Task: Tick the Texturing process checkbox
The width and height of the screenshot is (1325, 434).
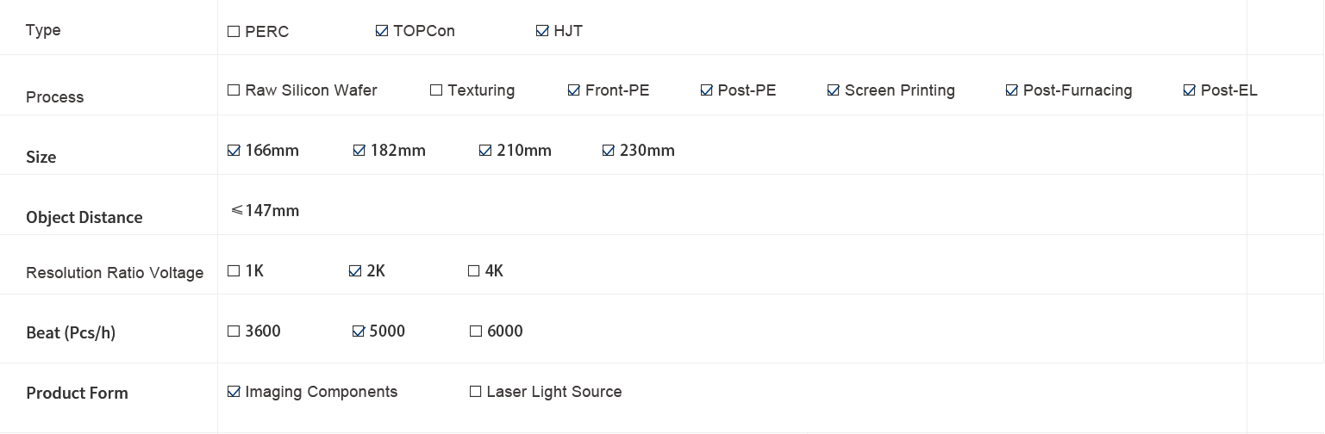Action: (436, 90)
